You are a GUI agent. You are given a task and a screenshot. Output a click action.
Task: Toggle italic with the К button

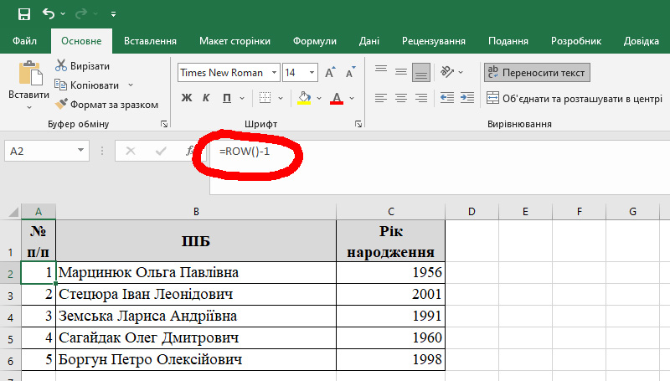[206, 98]
